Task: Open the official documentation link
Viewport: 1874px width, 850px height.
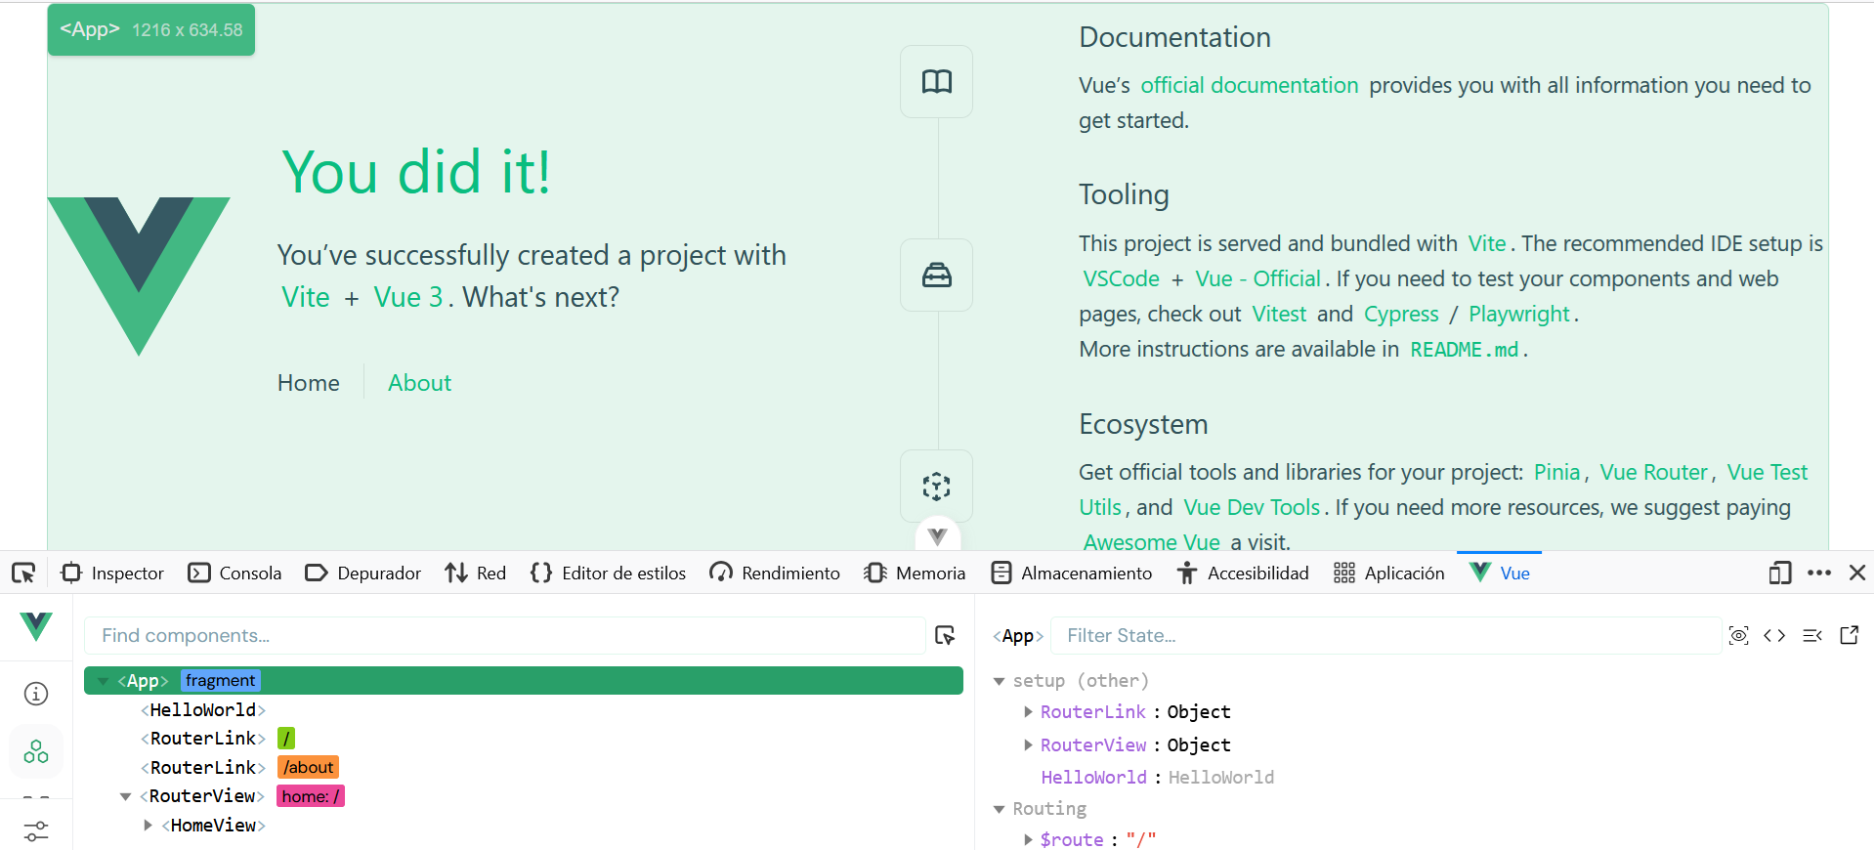Action: tap(1249, 86)
